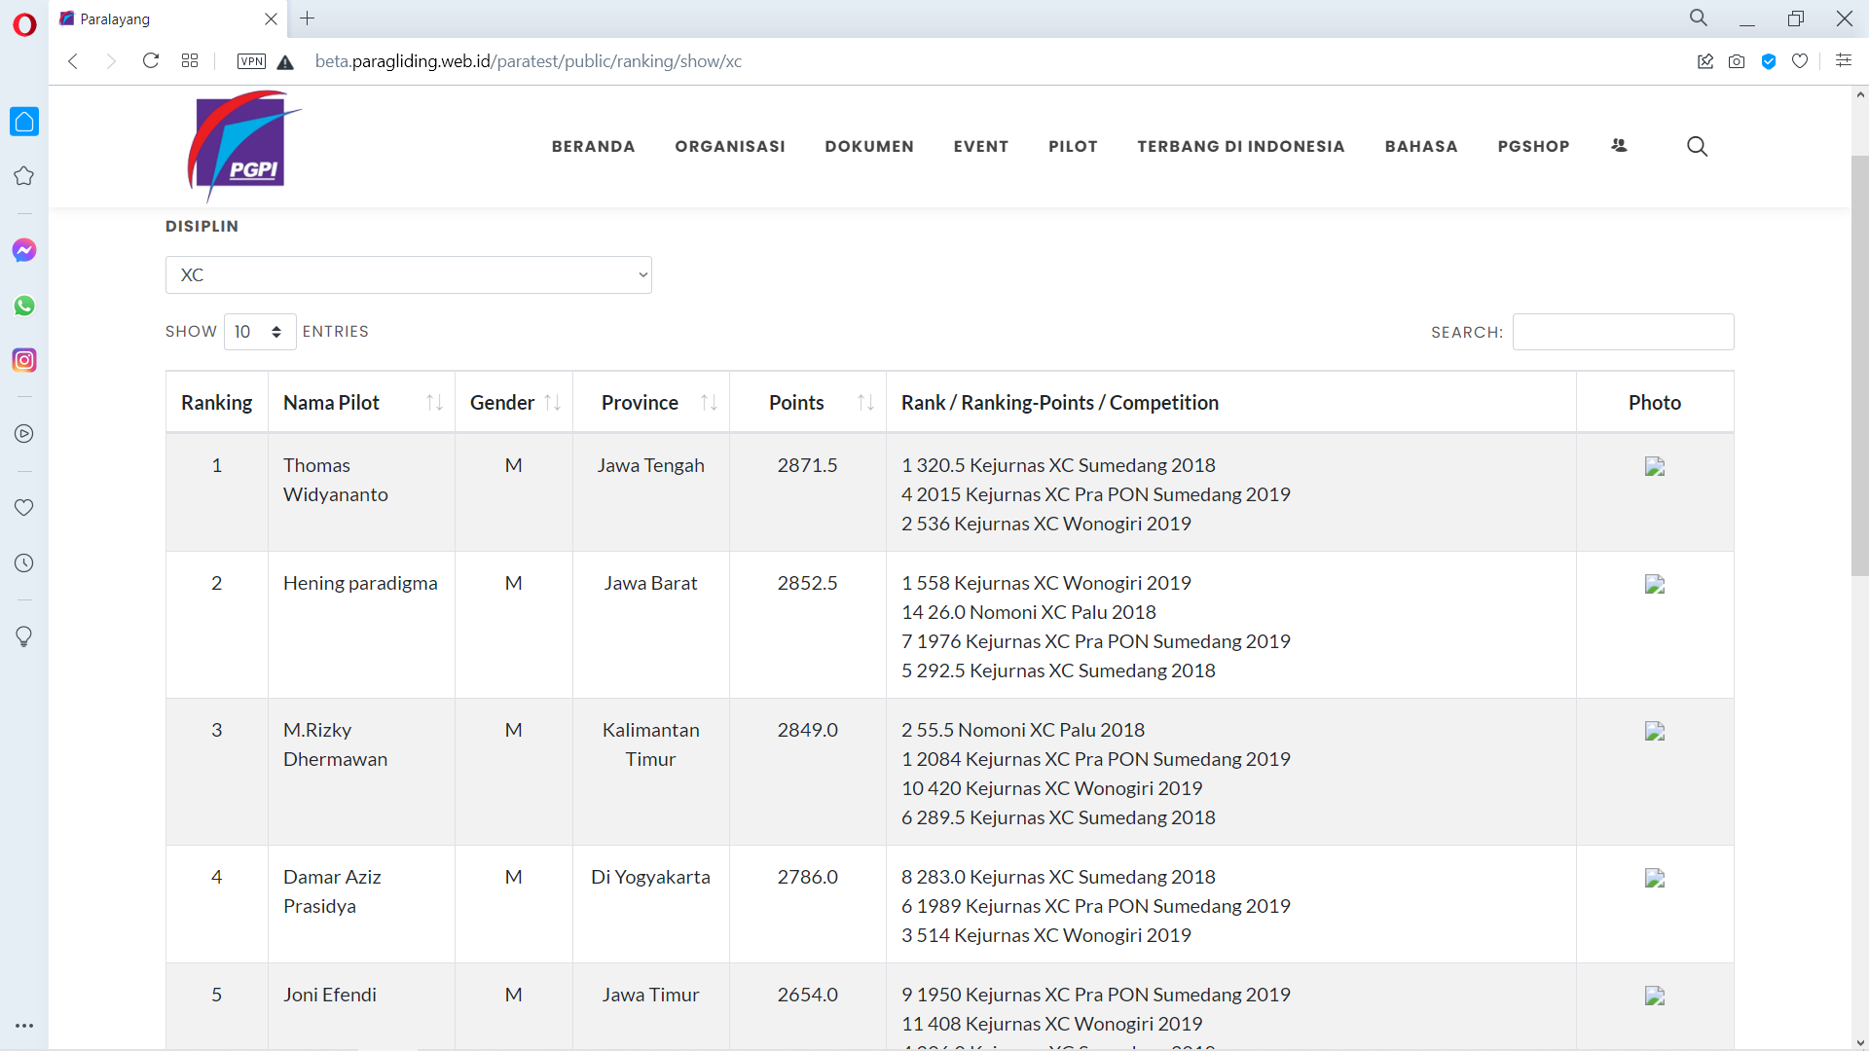
Task: Go to the PGSHOP link
Action: pyautogui.click(x=1533, y=146)
